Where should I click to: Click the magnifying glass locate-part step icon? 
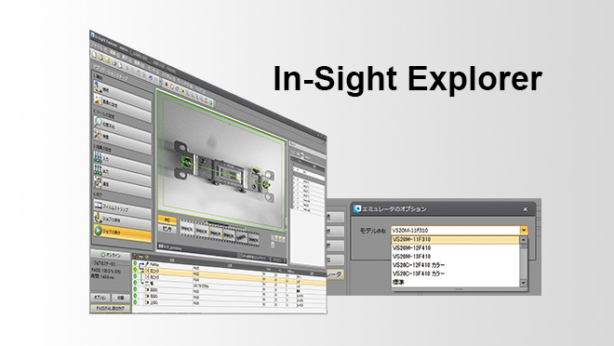(x=98, y=122)
